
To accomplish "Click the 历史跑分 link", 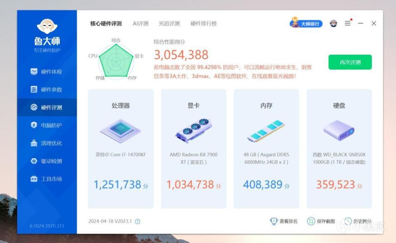I will (x=363, y=221).
